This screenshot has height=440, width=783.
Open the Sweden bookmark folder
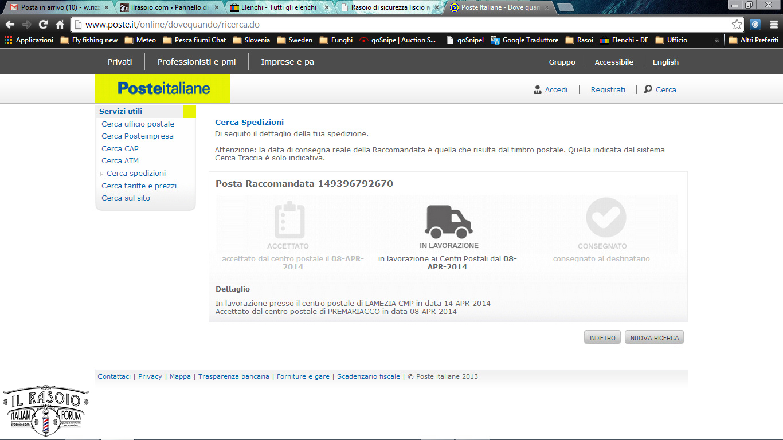(295, 40)
